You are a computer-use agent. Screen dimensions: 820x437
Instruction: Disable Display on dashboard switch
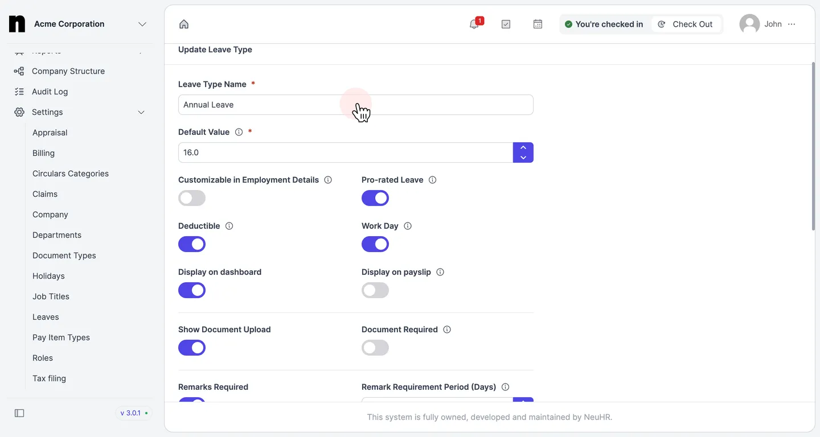point(192,290)
